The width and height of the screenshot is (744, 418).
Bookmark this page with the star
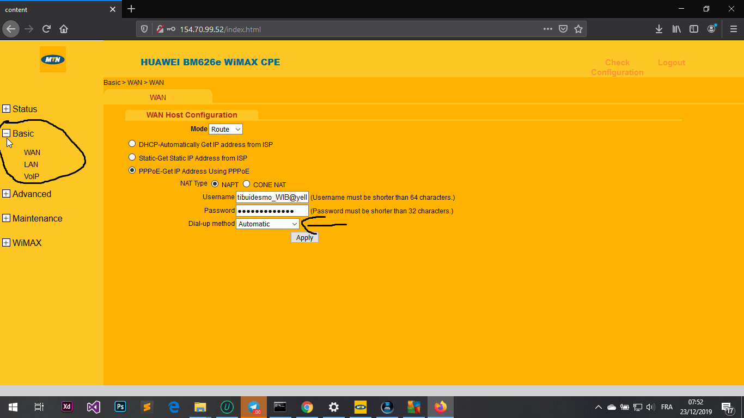pyautogui.click(x=578, y=29)
